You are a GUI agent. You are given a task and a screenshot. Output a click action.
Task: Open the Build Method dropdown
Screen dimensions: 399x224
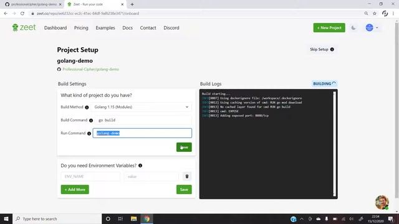point(142,107)
